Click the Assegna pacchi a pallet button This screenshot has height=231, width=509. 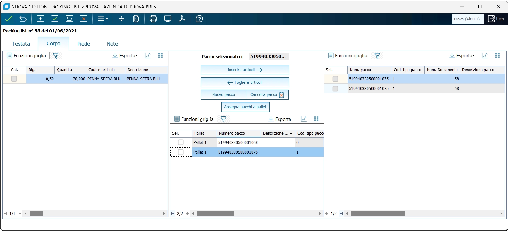pyautogui.click(x=245, y=107)
